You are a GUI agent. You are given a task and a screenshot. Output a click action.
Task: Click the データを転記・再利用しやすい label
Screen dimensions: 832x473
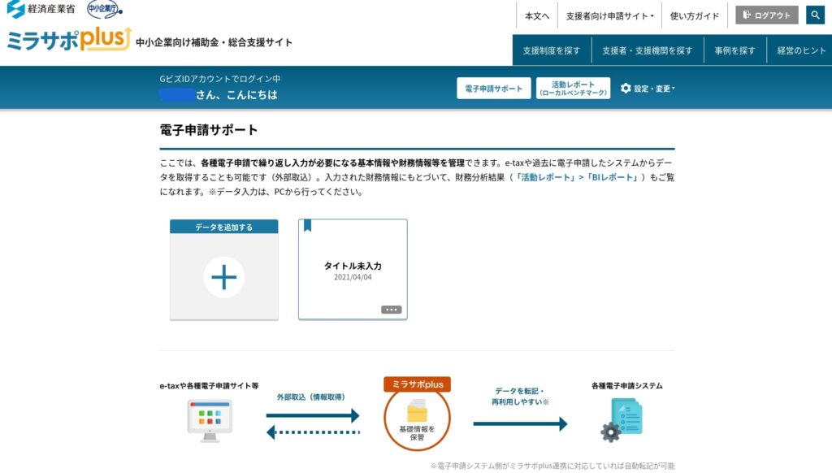520,397
